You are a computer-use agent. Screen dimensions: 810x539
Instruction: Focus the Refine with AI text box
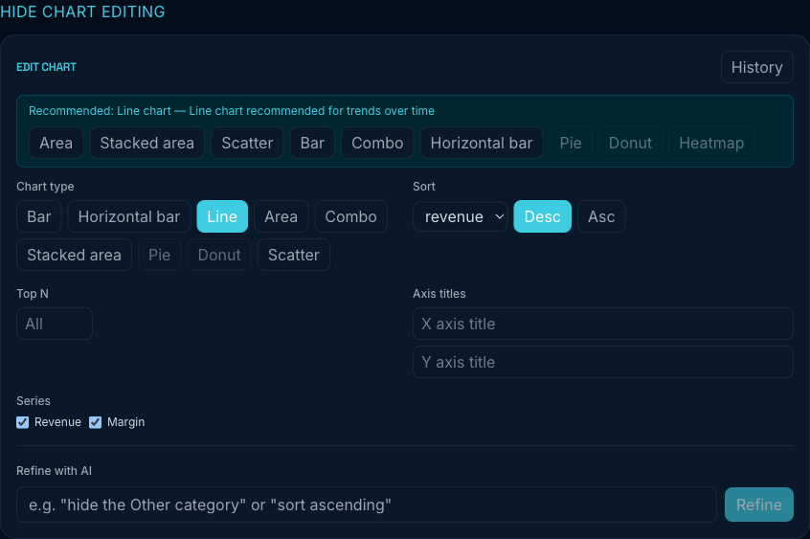(x=367, y=505)
